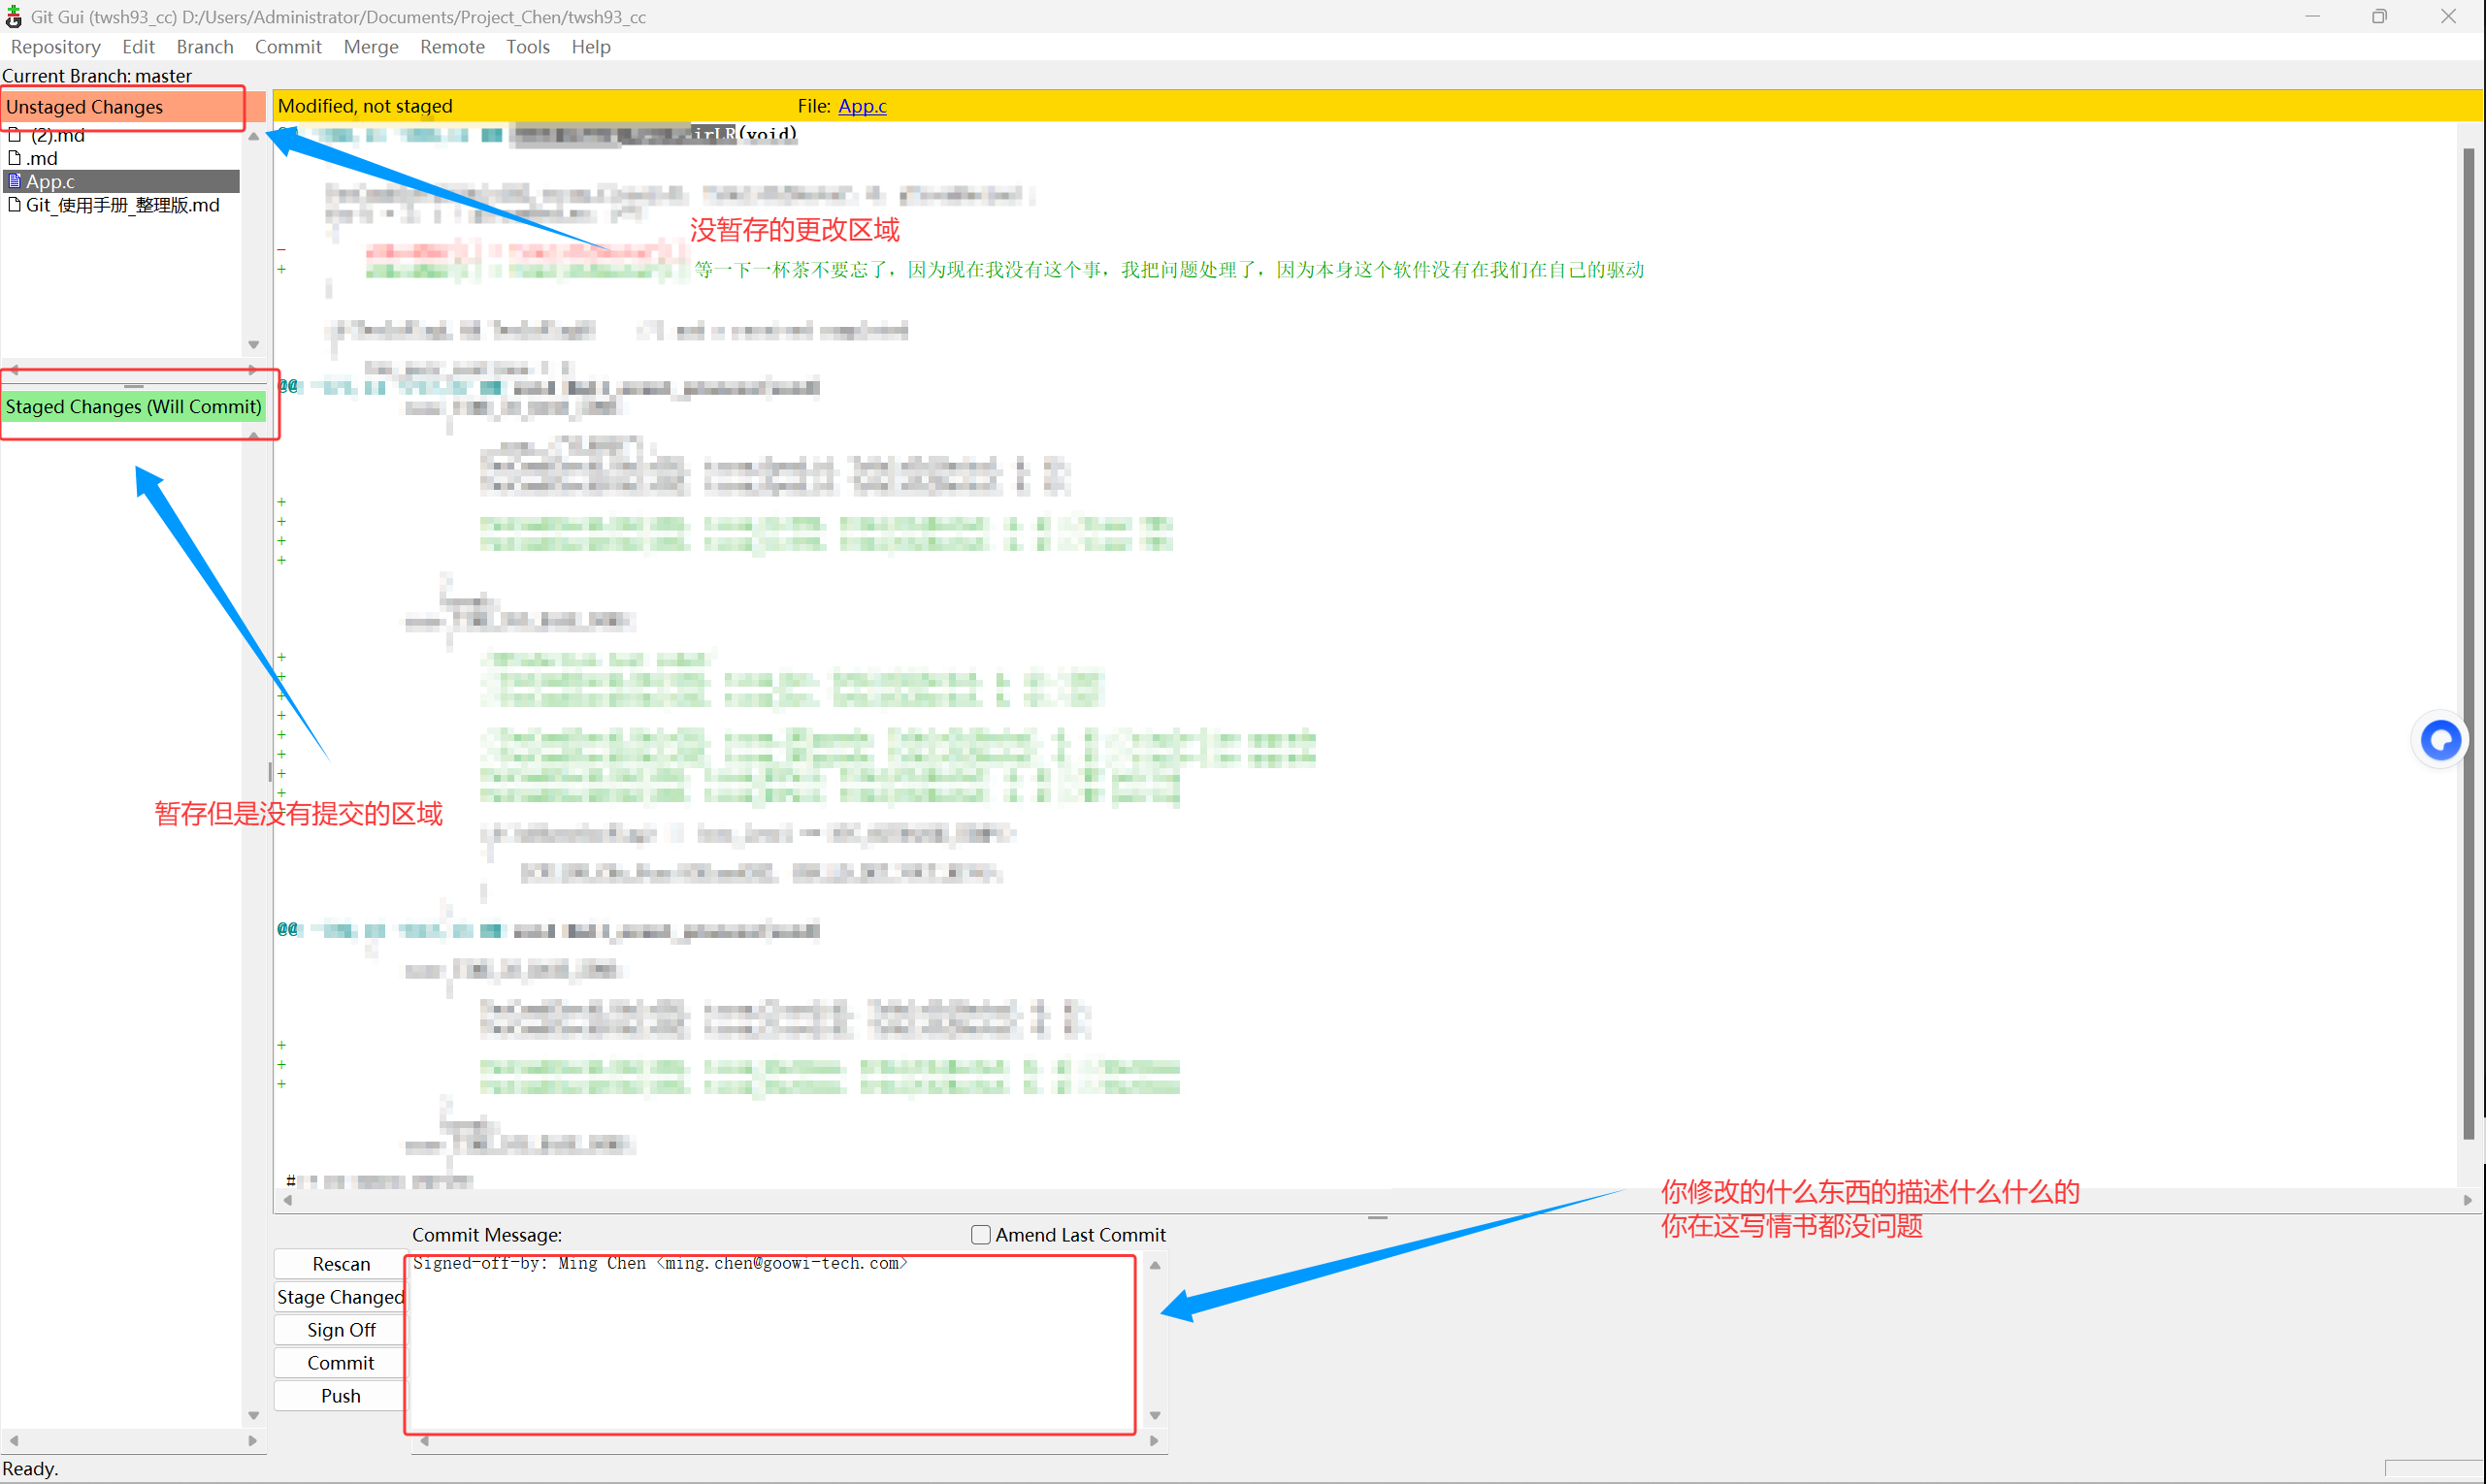2486x1484 pixels.
Task: Click inside the commit message text field
Action: click(x=770, y=1345)
